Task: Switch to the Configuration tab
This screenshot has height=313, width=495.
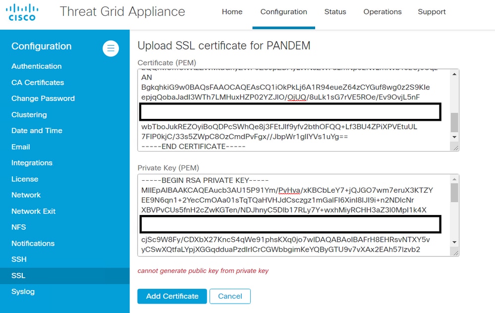Action: pyautogui.click(x=283, y=12)
